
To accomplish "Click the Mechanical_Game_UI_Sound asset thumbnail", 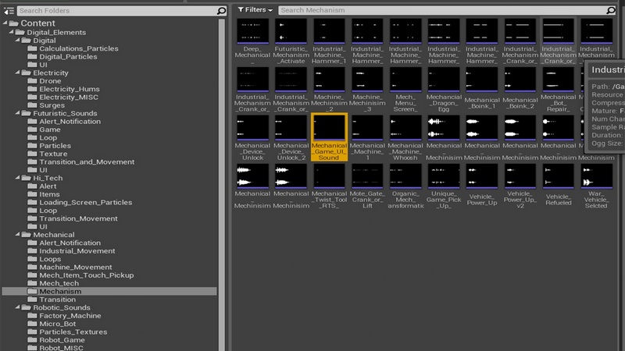I will coord(329,129).
